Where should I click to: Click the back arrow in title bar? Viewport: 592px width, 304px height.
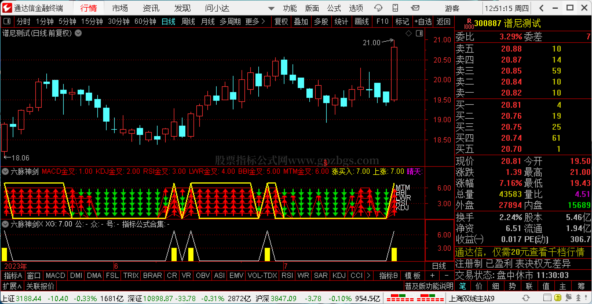(x=541, y=8)
